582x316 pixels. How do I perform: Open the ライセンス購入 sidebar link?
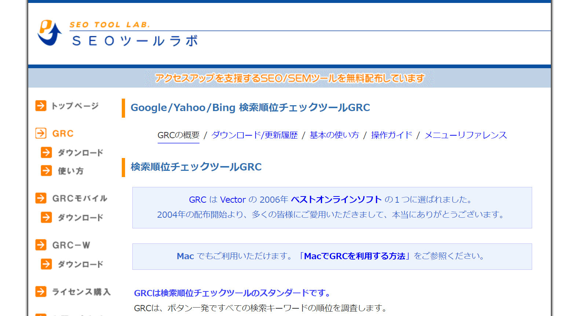pos(81,292)
